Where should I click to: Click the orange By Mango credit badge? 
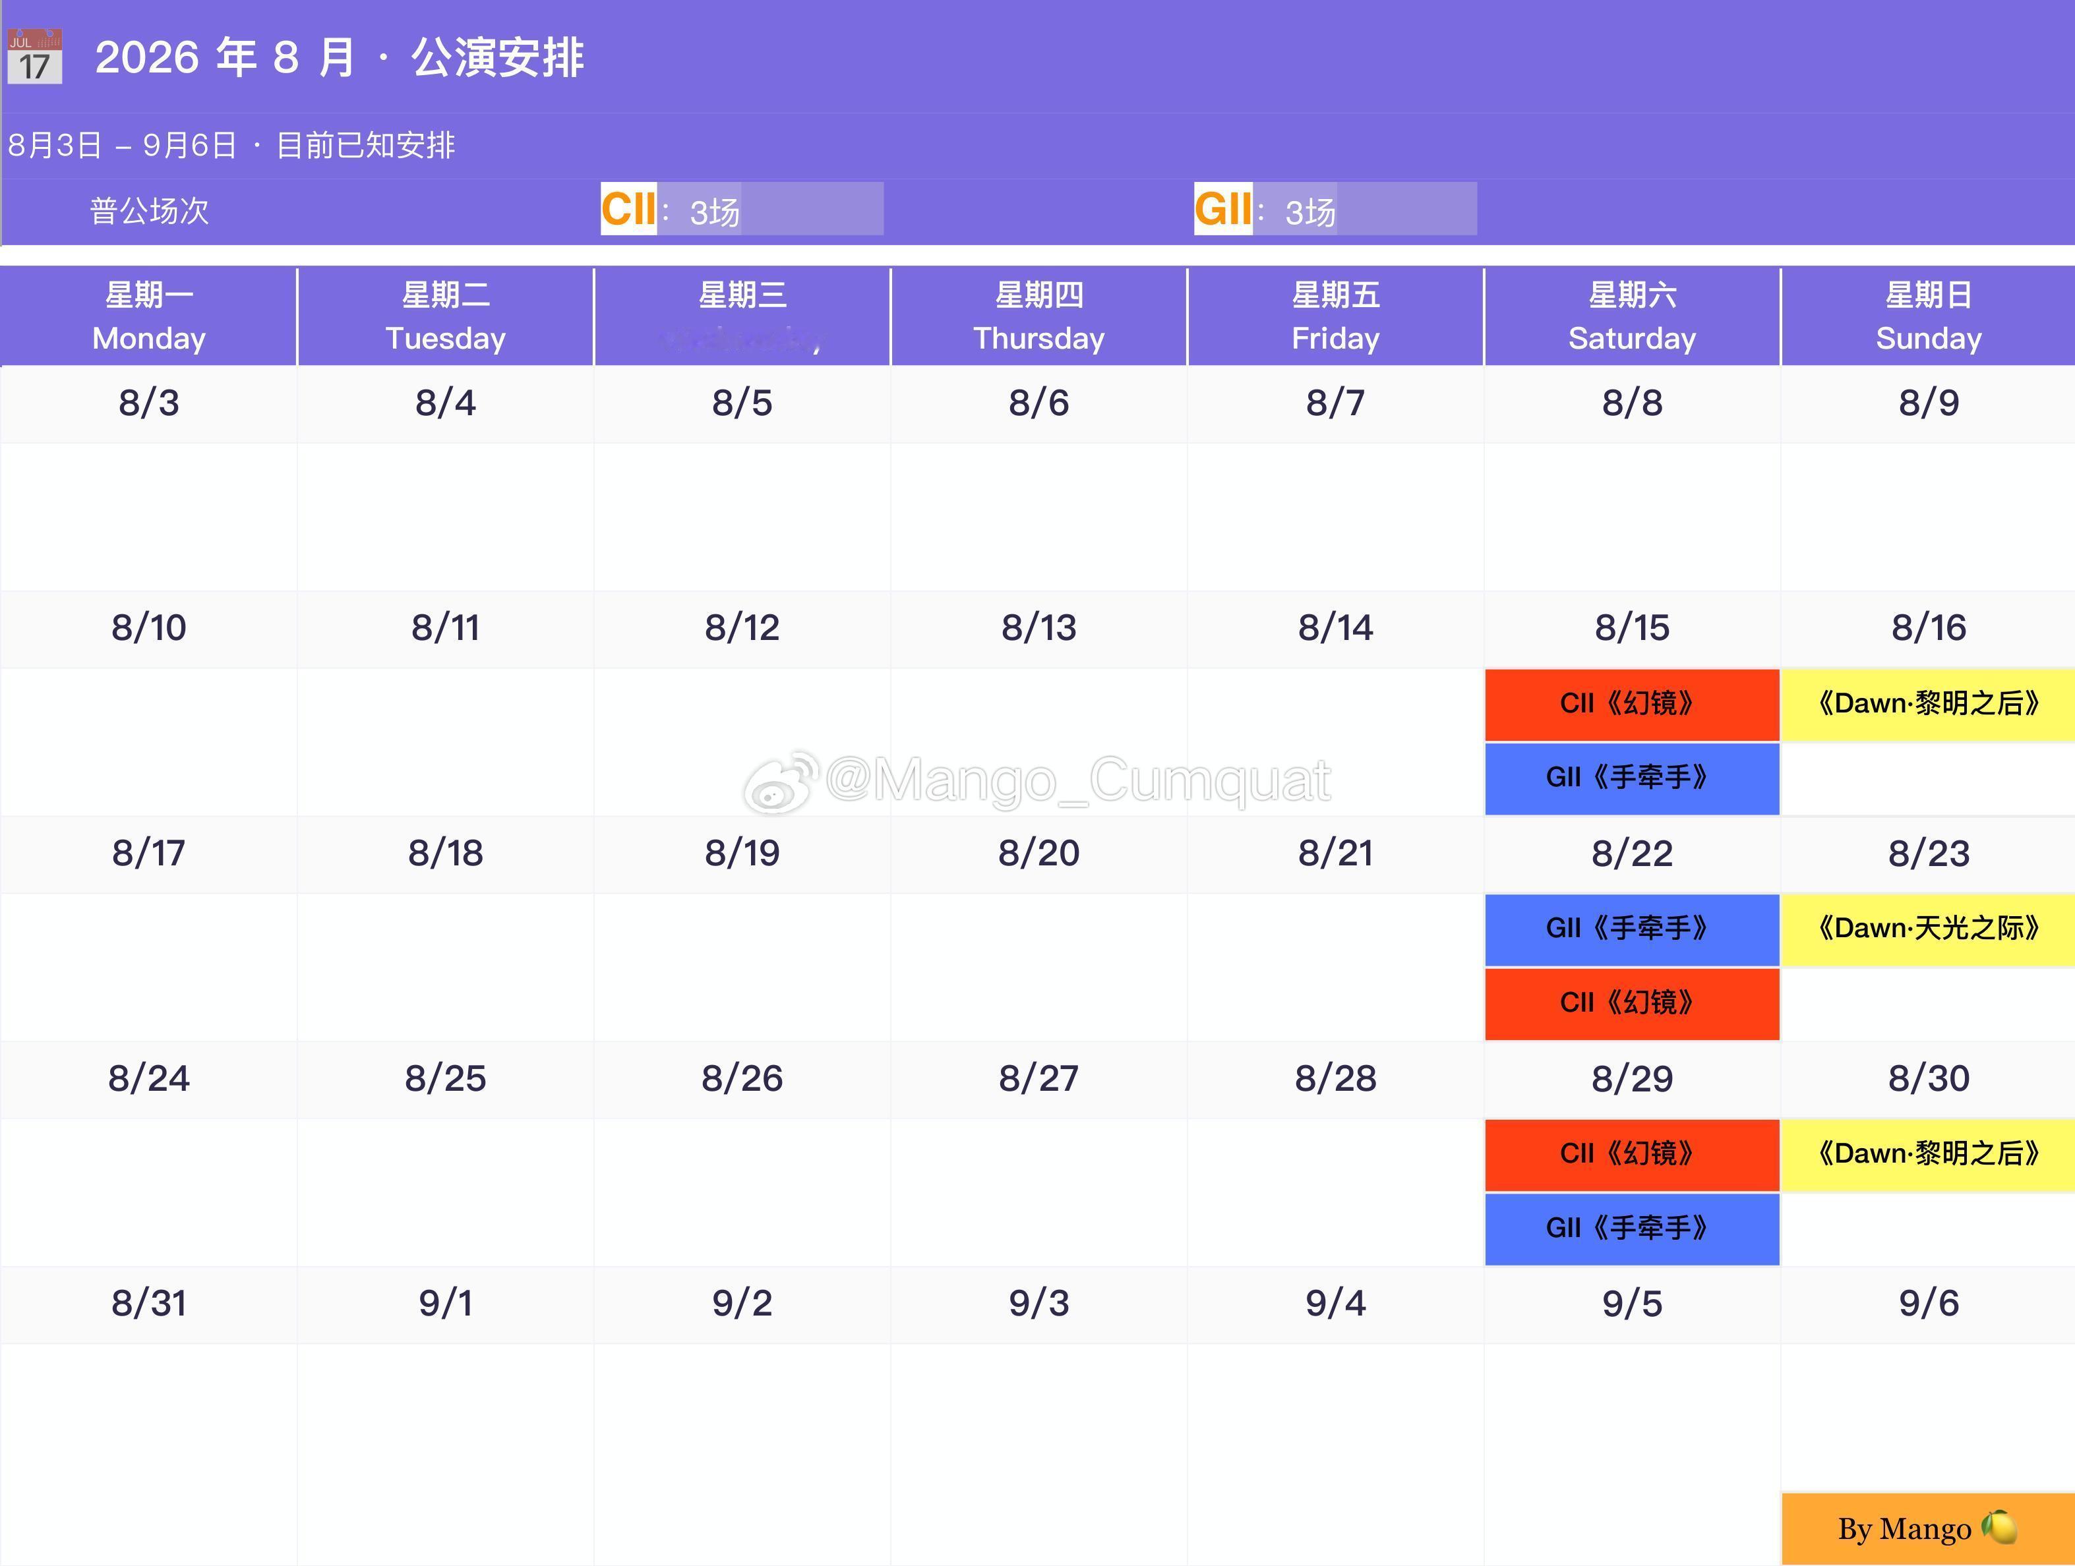1929,1528
